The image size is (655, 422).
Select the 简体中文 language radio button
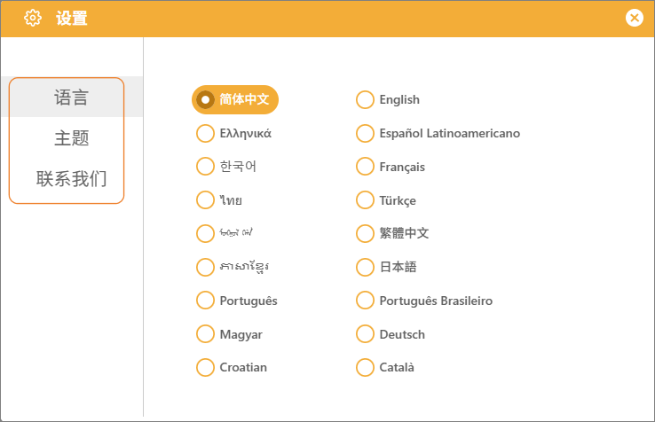205,99
